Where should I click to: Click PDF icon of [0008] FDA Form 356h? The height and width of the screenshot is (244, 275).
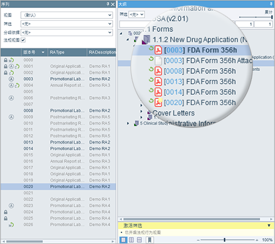point(158,71)
